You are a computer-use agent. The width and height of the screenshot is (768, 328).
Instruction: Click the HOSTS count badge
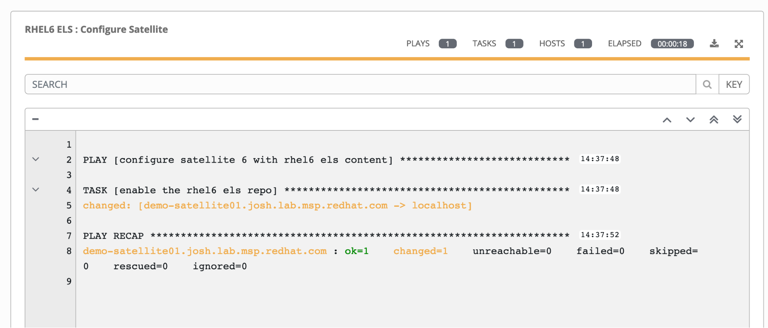point(582,44)
